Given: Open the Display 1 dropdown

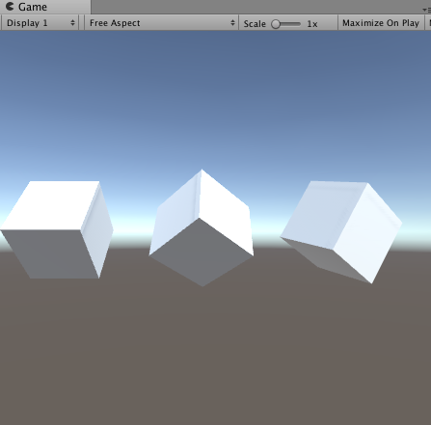Looking at the screenshot, I should click(x=40, y=23).
